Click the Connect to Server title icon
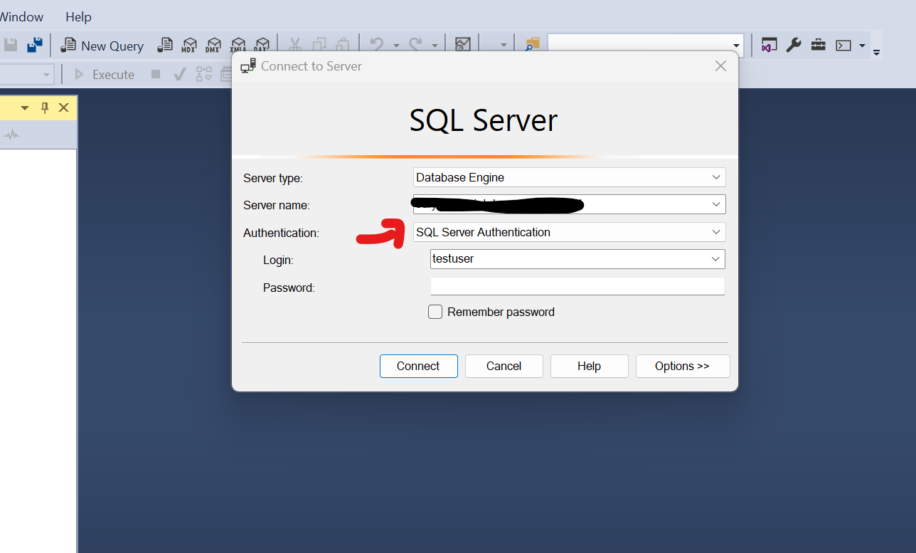Viewport: 916px width, 553px height. click(248, 66)
